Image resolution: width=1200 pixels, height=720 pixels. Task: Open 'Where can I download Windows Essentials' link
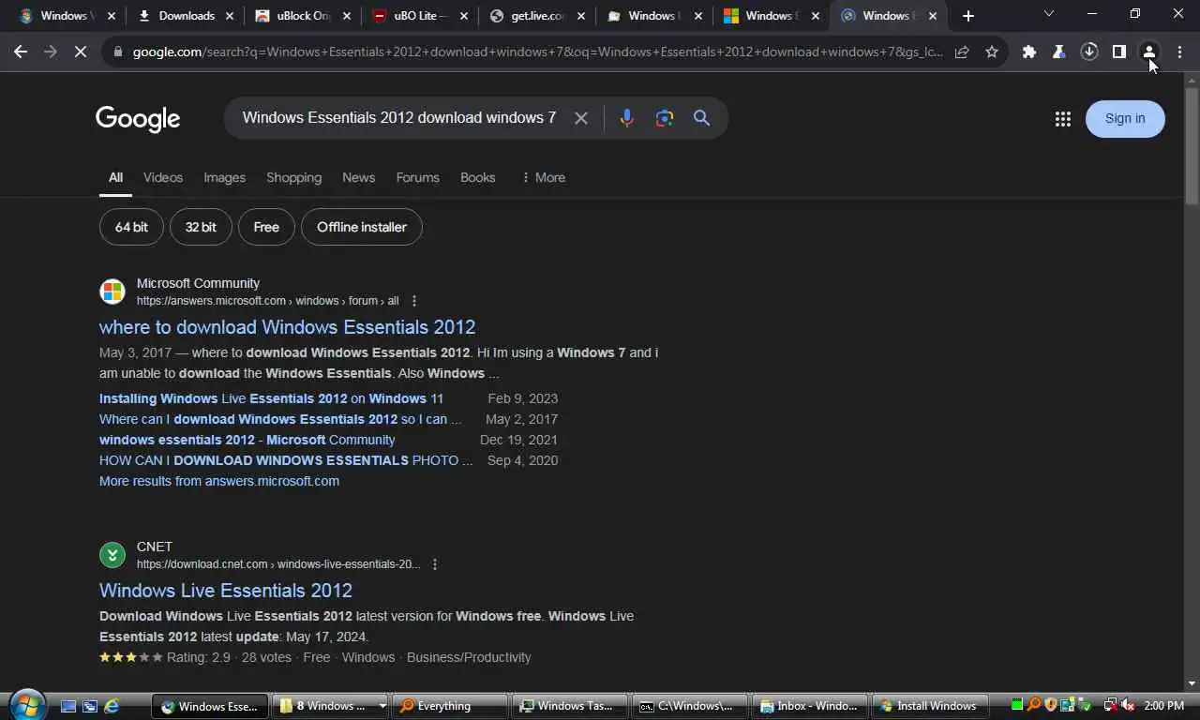(280, 419)
